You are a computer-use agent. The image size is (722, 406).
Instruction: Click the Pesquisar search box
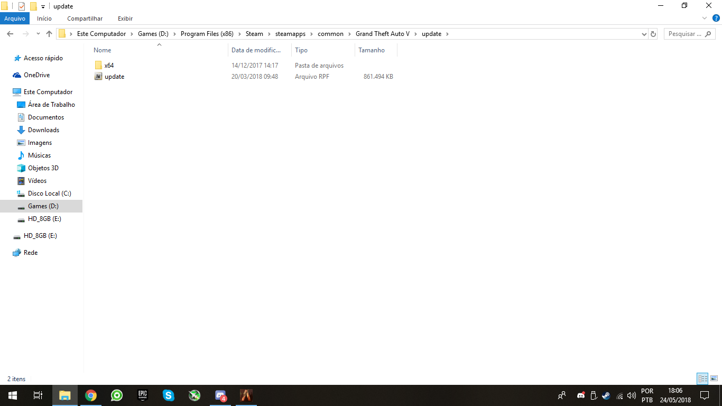pos(690,34)
